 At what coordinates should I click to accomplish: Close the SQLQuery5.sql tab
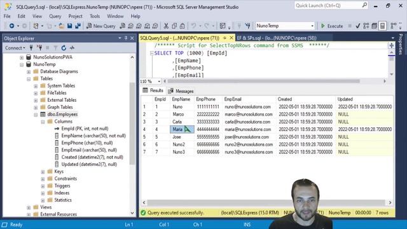point(231,38)
